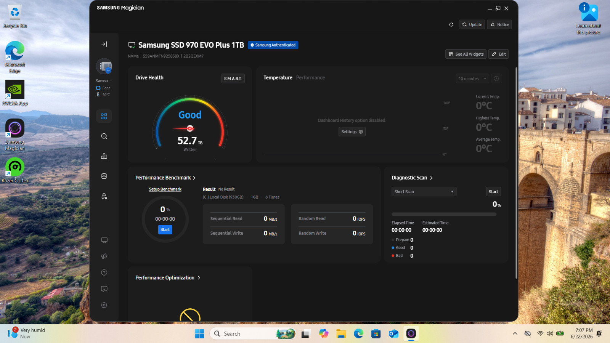Open the Notice button
The height and width of the screenshot is (343, 610).
[x=499, y=25]
